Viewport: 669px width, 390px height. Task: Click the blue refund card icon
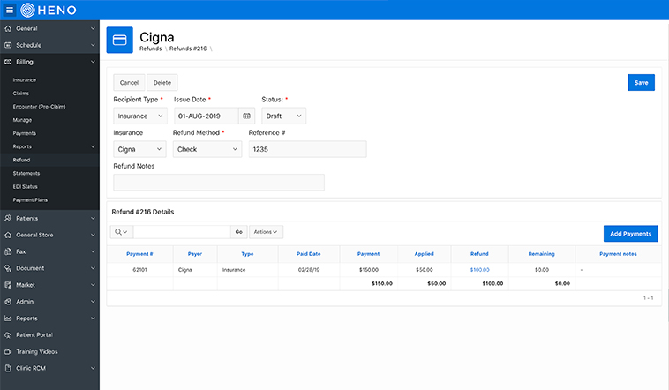(119, 40)
